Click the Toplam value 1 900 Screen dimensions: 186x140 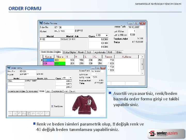coord(111,70)
